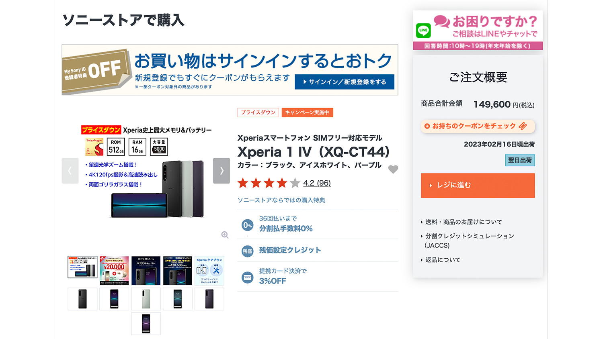Click サインイン/新規登録をする button
This screenshot has height=339, width=603.
(345, 82)
